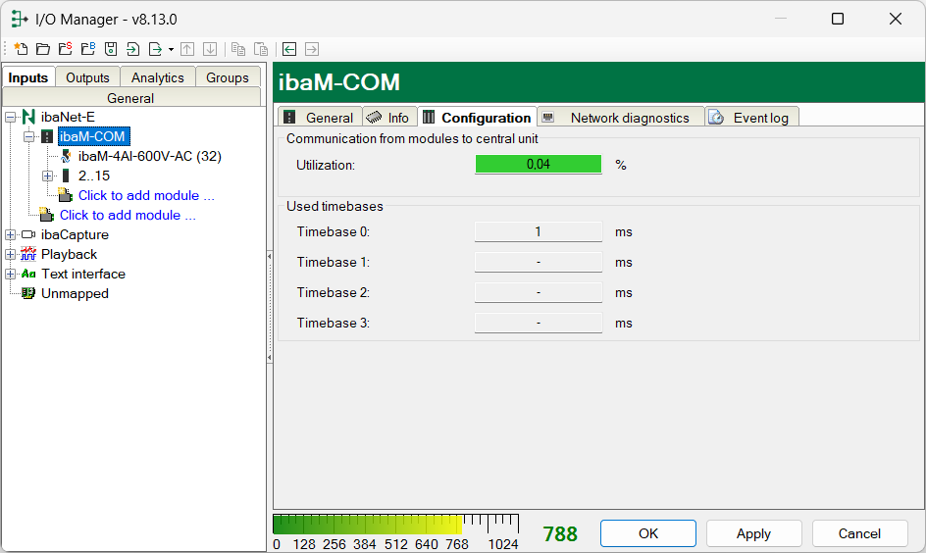This screenshot has width=926, height=553.
Task: Expand the ibaCapture tree node
Action: click(x=10, y=235)
